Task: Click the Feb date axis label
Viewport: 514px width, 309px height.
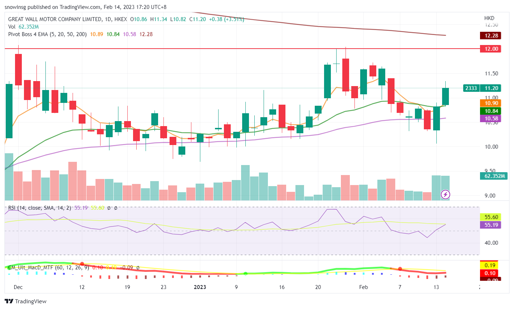Action: tap(363, 287)
